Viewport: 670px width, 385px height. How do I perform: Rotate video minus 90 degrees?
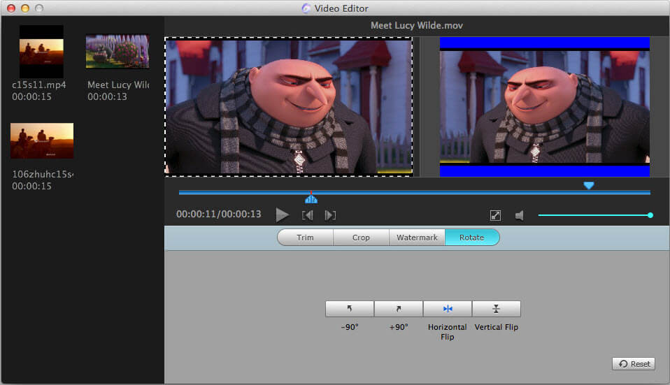(350, 309)
